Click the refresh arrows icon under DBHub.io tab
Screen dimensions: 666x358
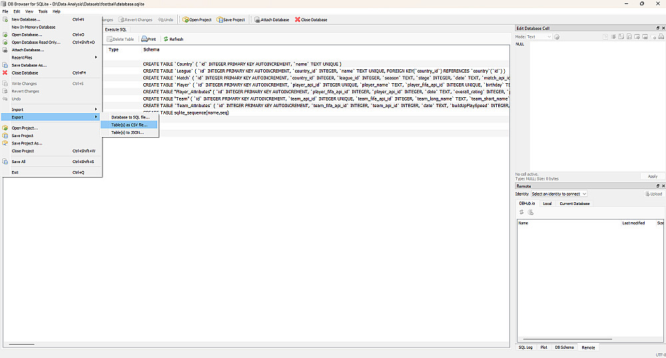(x=521, y=212)
